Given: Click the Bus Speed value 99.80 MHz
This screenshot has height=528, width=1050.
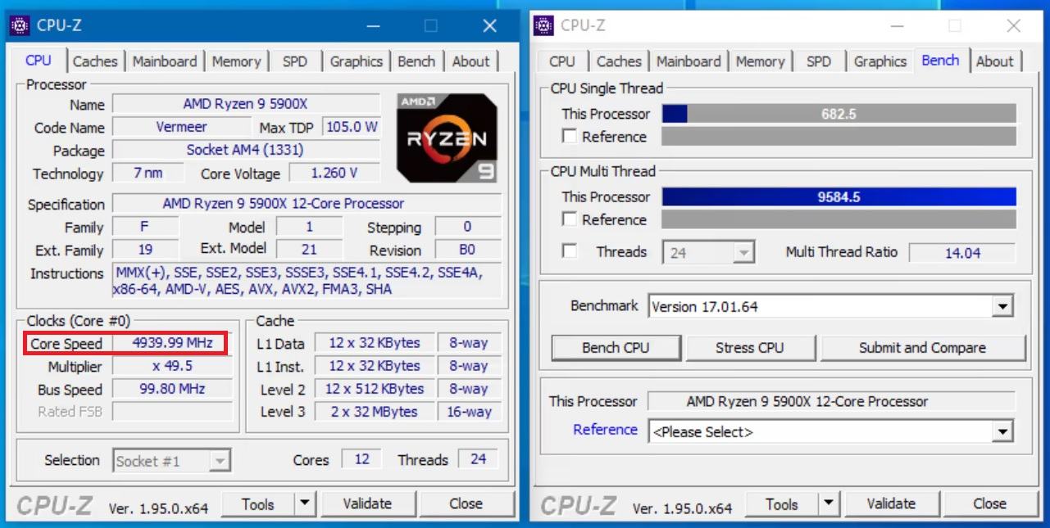Looking at the screenshot, I should [x=172, y=389].
